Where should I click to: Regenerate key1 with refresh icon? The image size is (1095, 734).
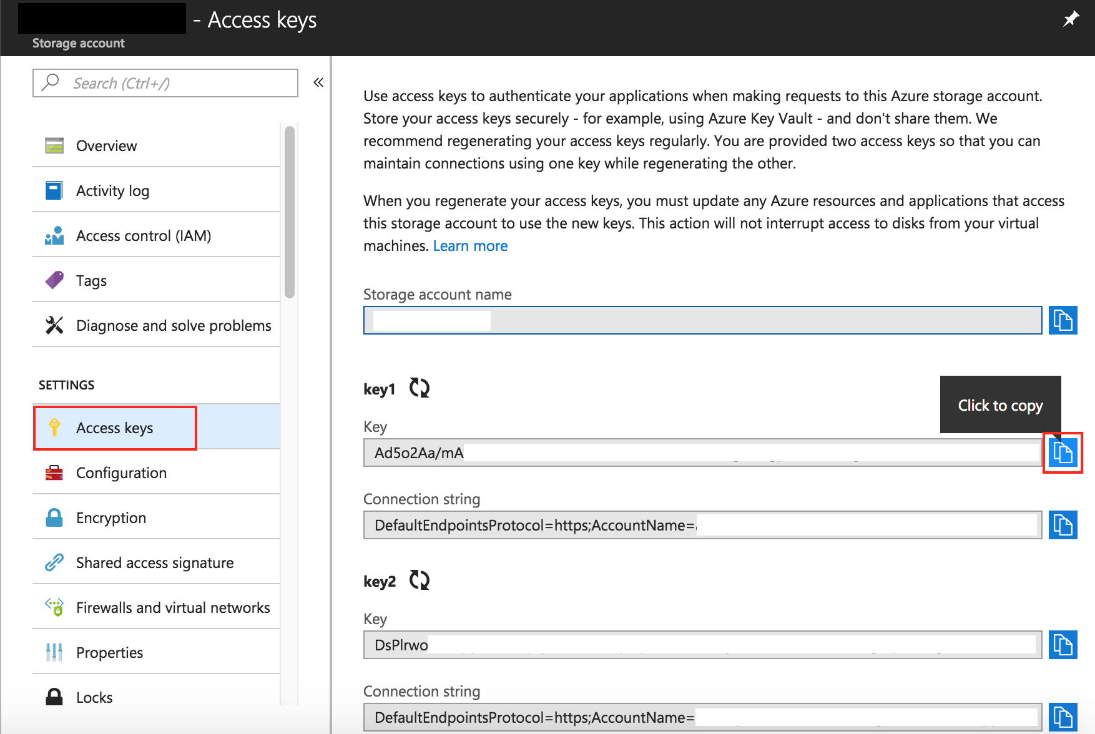click(x=420, y=388)
